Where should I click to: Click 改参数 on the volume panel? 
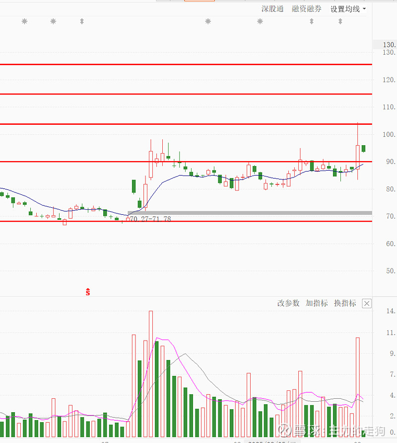point(288,303)
